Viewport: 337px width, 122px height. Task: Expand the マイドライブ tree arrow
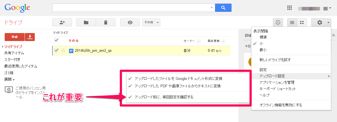pos(3,47)
